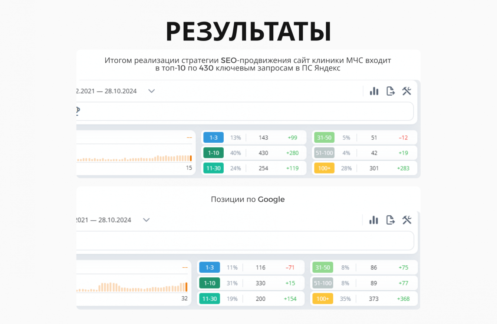497x324 pixels.
Task: Select the dark green 1-10 badge showing 430
Action: pos(213,153)
